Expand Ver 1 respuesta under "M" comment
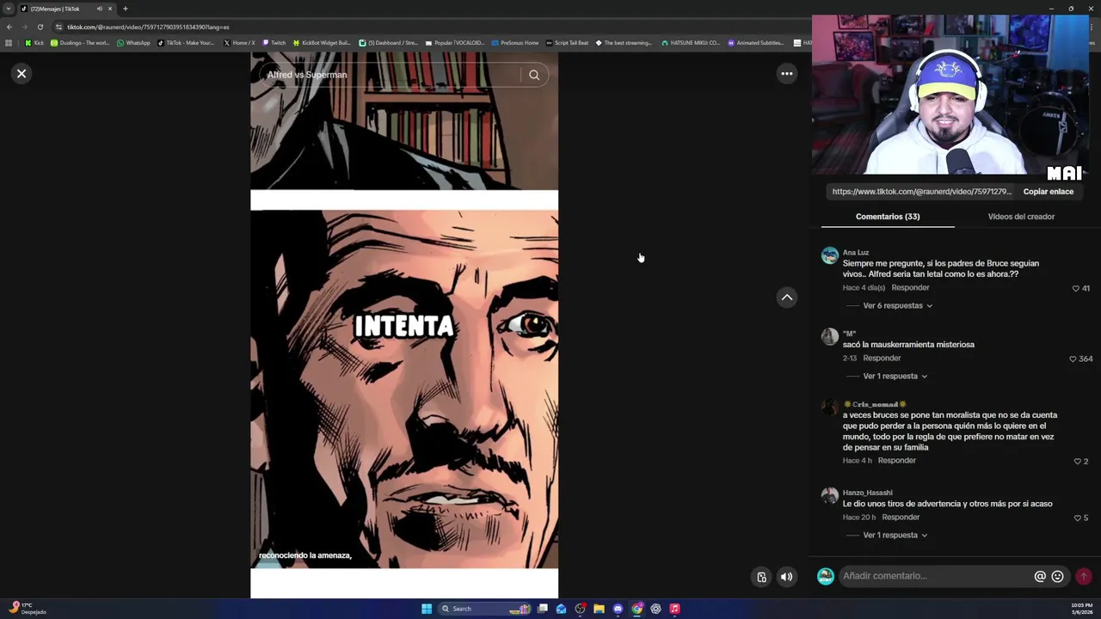The image size is (1101, 619). point(895,377)
